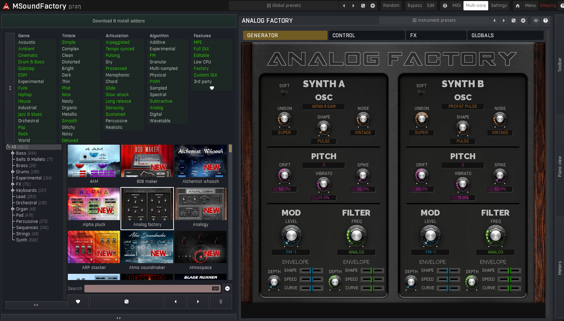Toggle the Multi-core option
This screenshot has height=321, width=564.
[x=476, y=6]
